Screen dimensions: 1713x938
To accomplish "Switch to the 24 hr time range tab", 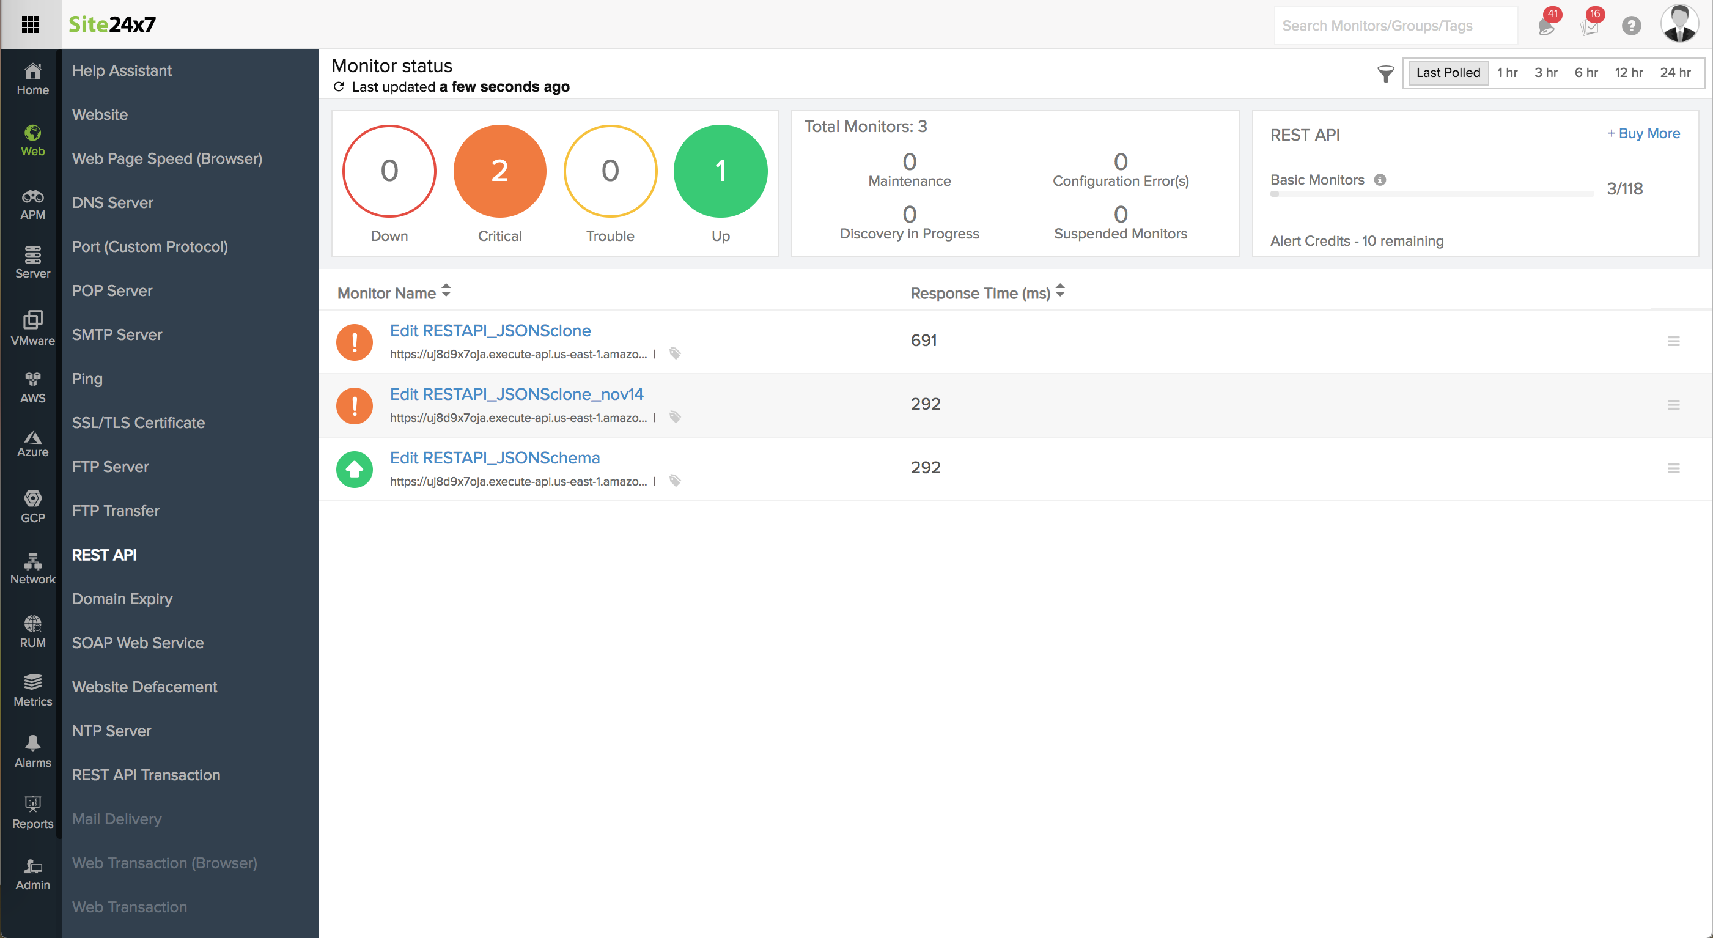I will [x=1675, y=73].
